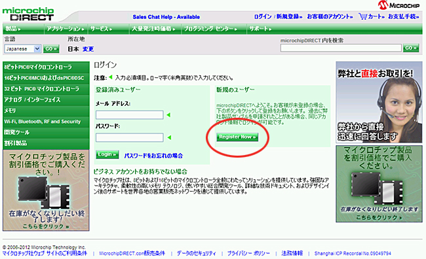Select メモリ sidebar item
426x259 pixels.
pyautogui.click(x=46, y=111)
